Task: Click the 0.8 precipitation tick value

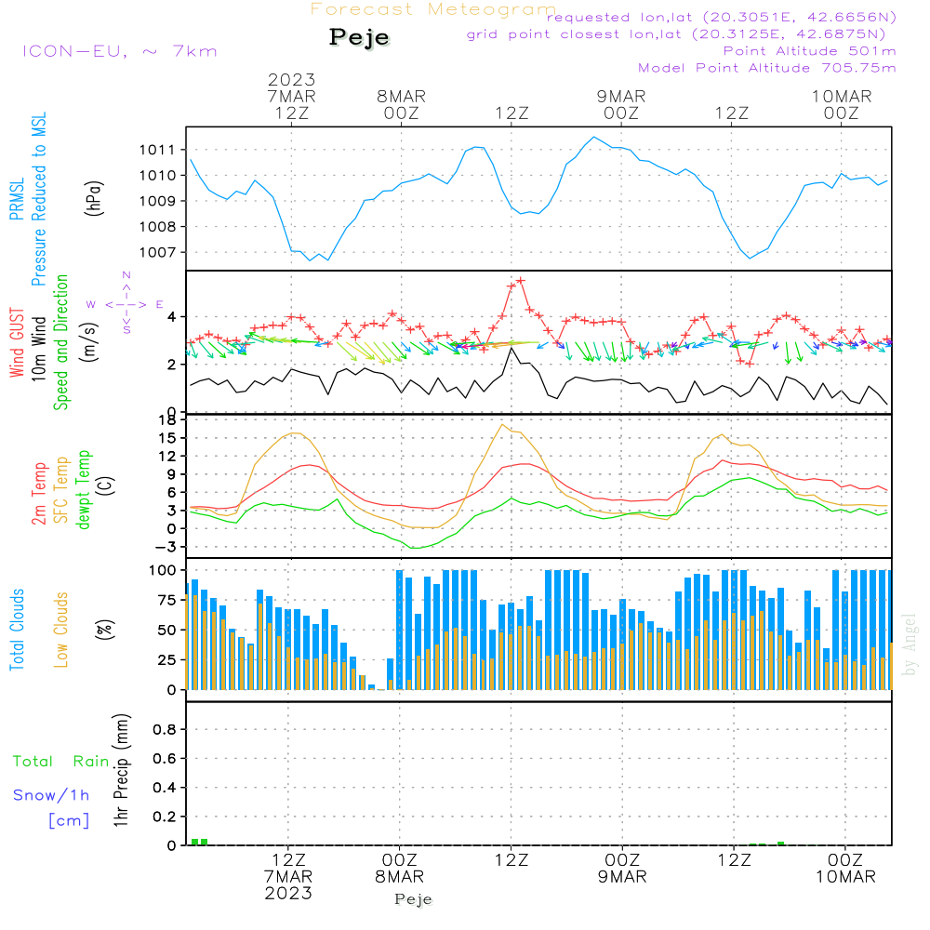Action: (x=165, y=729)
